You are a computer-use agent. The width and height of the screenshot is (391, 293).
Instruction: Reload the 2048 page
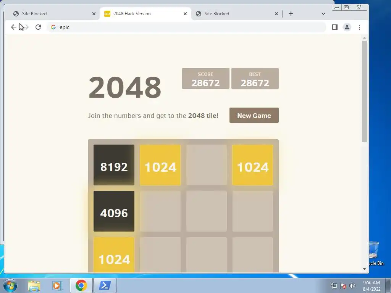point(38,27)
